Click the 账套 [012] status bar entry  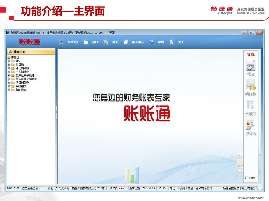pyautogui.click(x=76, y=188)
